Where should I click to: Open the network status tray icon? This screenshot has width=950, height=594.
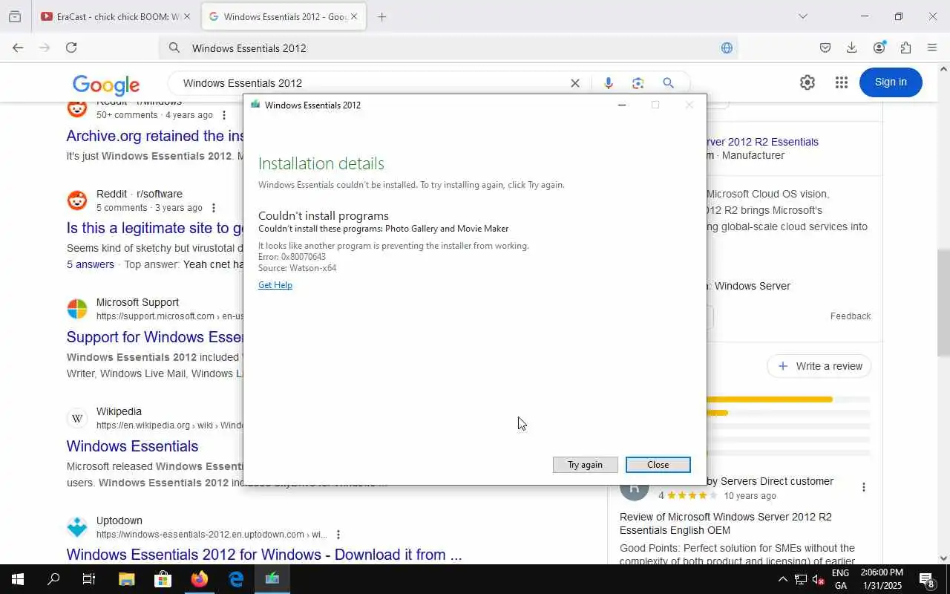coord(801,579)
